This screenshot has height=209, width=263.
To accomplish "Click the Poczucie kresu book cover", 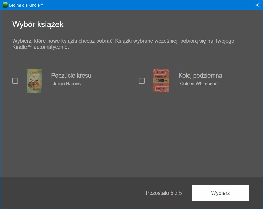I will (34, 81).
